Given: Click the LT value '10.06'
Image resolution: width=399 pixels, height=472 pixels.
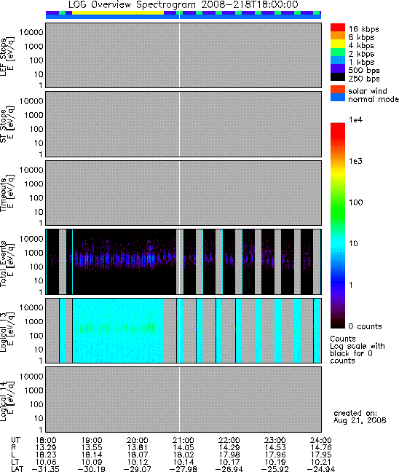Looking at the screenshot, I should click(x=46, y=462).
